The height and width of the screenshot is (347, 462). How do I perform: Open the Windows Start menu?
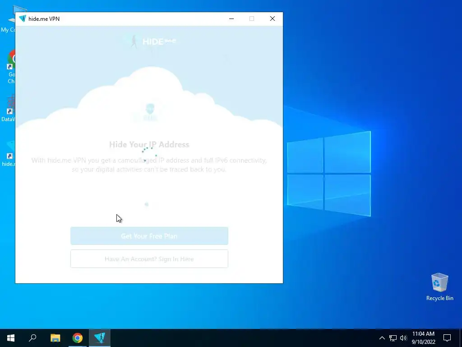click(x=11, y=338)
